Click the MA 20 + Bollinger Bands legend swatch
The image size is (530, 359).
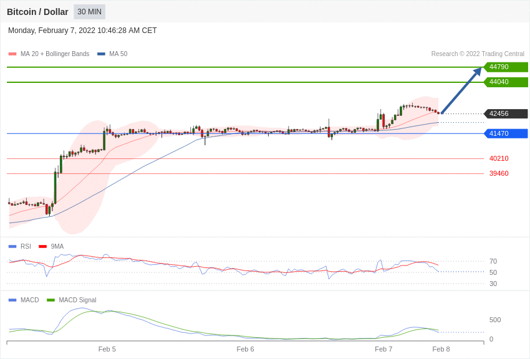(12, 54)
